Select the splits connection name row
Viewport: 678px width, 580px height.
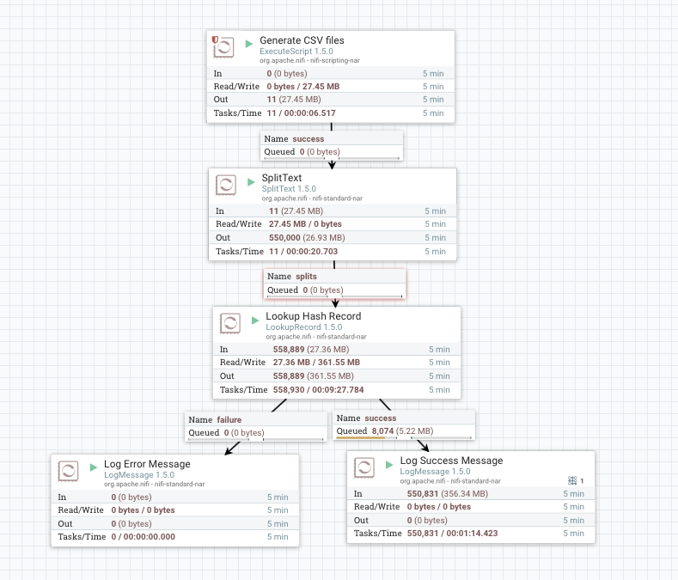(334, 277)
